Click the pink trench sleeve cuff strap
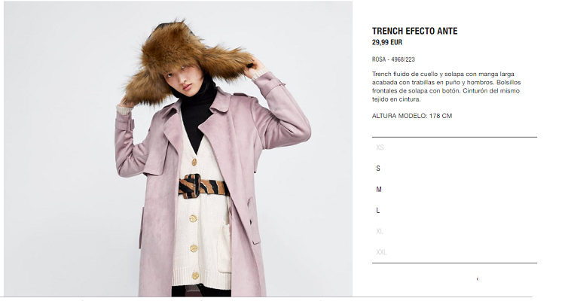 [x=124, y=125]
